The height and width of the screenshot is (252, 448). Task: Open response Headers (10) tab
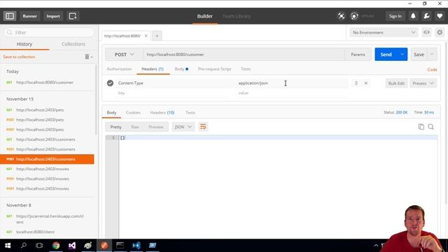coord(162,113)
